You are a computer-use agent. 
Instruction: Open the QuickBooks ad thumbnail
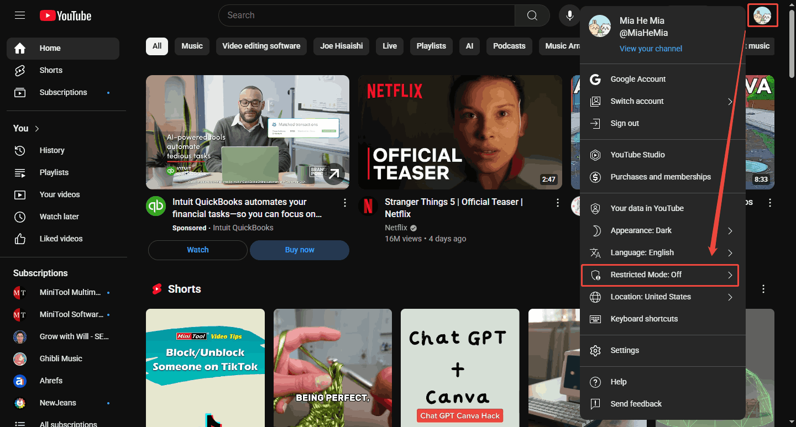[x=248, y=133]
